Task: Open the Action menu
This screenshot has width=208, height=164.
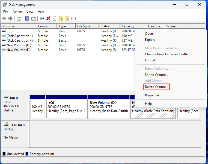Action: point(17,12)
